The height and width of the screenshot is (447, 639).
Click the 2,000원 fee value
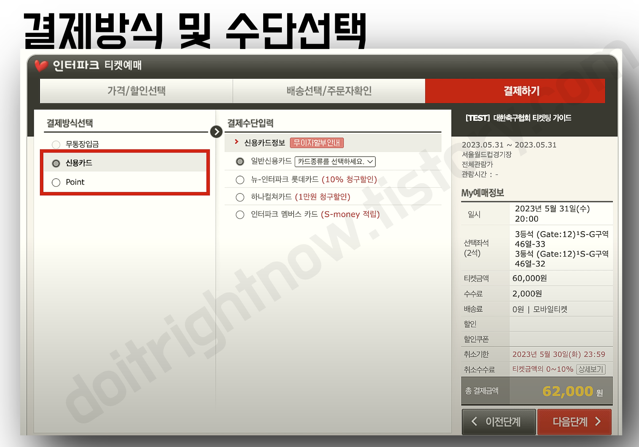[527, 293]
